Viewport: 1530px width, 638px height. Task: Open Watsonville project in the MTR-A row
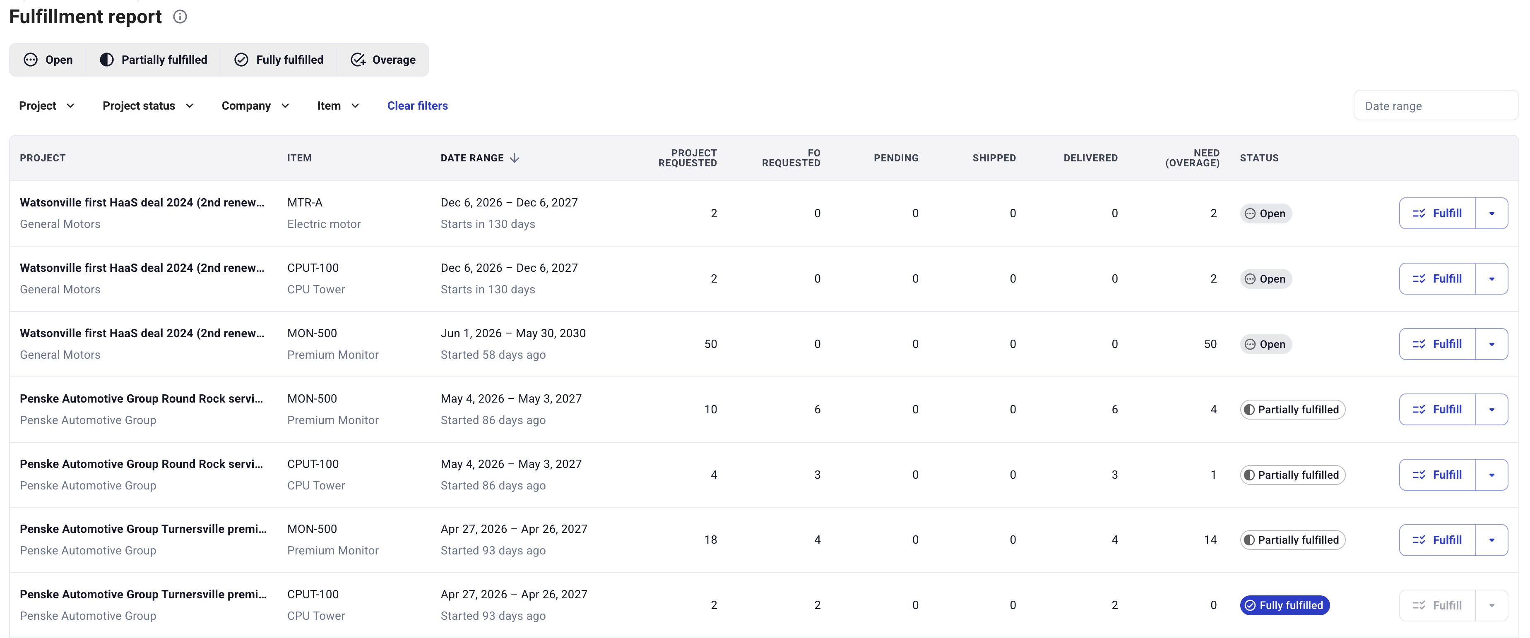point(142,202)
